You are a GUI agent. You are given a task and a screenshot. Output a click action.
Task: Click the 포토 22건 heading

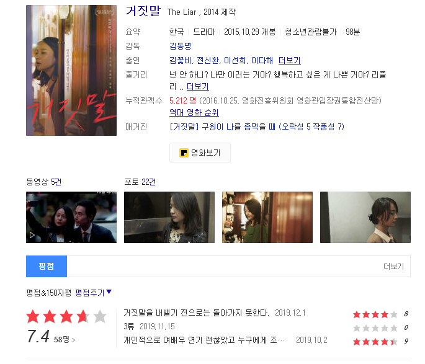(140, 182)
